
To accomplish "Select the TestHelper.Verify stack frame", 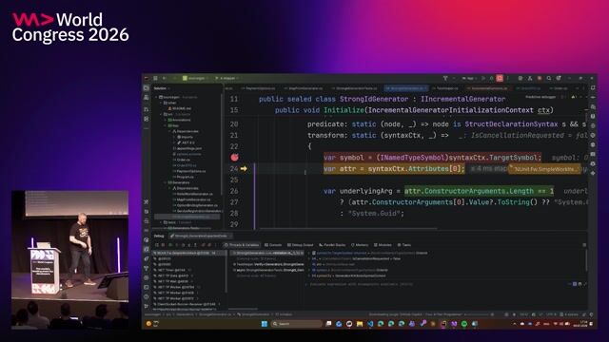I will pos(268,264).
